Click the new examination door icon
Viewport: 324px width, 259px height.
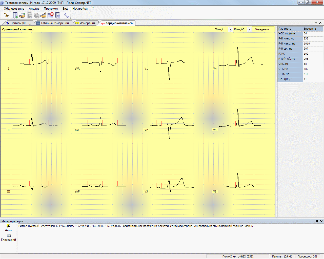(x=15, y=16)
